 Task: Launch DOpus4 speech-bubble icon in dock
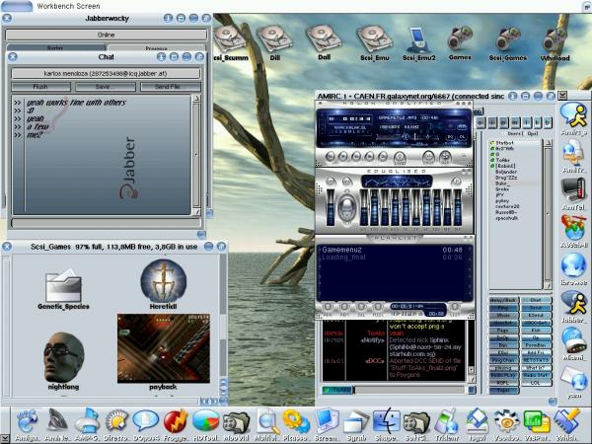(x=146, y=424)
